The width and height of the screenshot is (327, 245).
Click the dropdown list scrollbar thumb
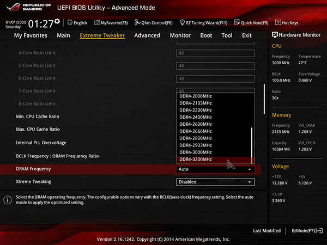point(252,145)
